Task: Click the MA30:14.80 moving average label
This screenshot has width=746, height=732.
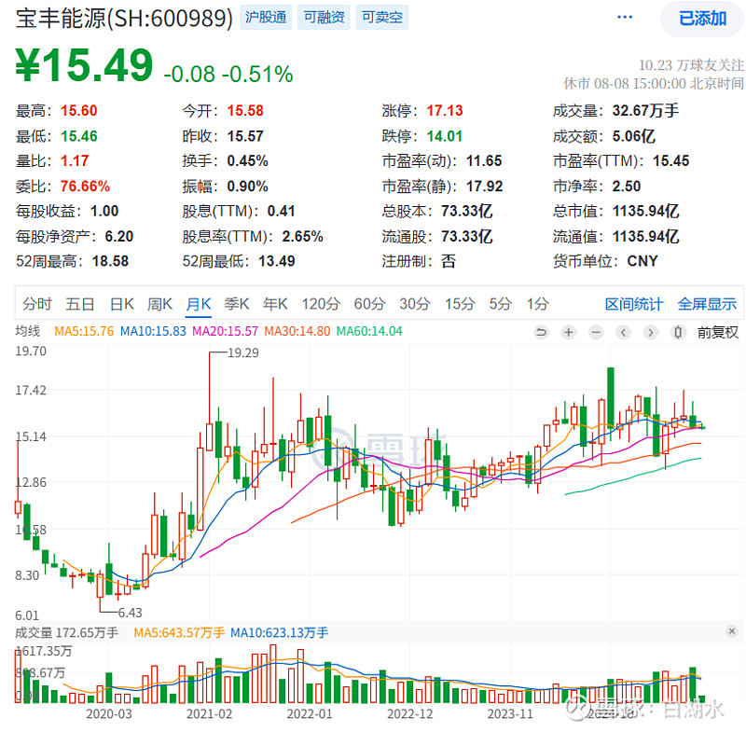Action: tap(297, 331)
